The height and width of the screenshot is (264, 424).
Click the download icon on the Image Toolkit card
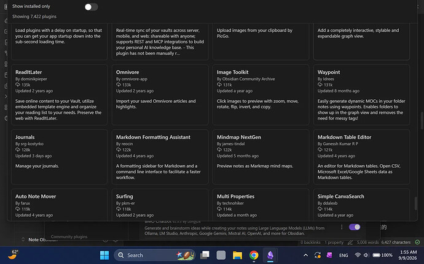(x=219, y=85)
